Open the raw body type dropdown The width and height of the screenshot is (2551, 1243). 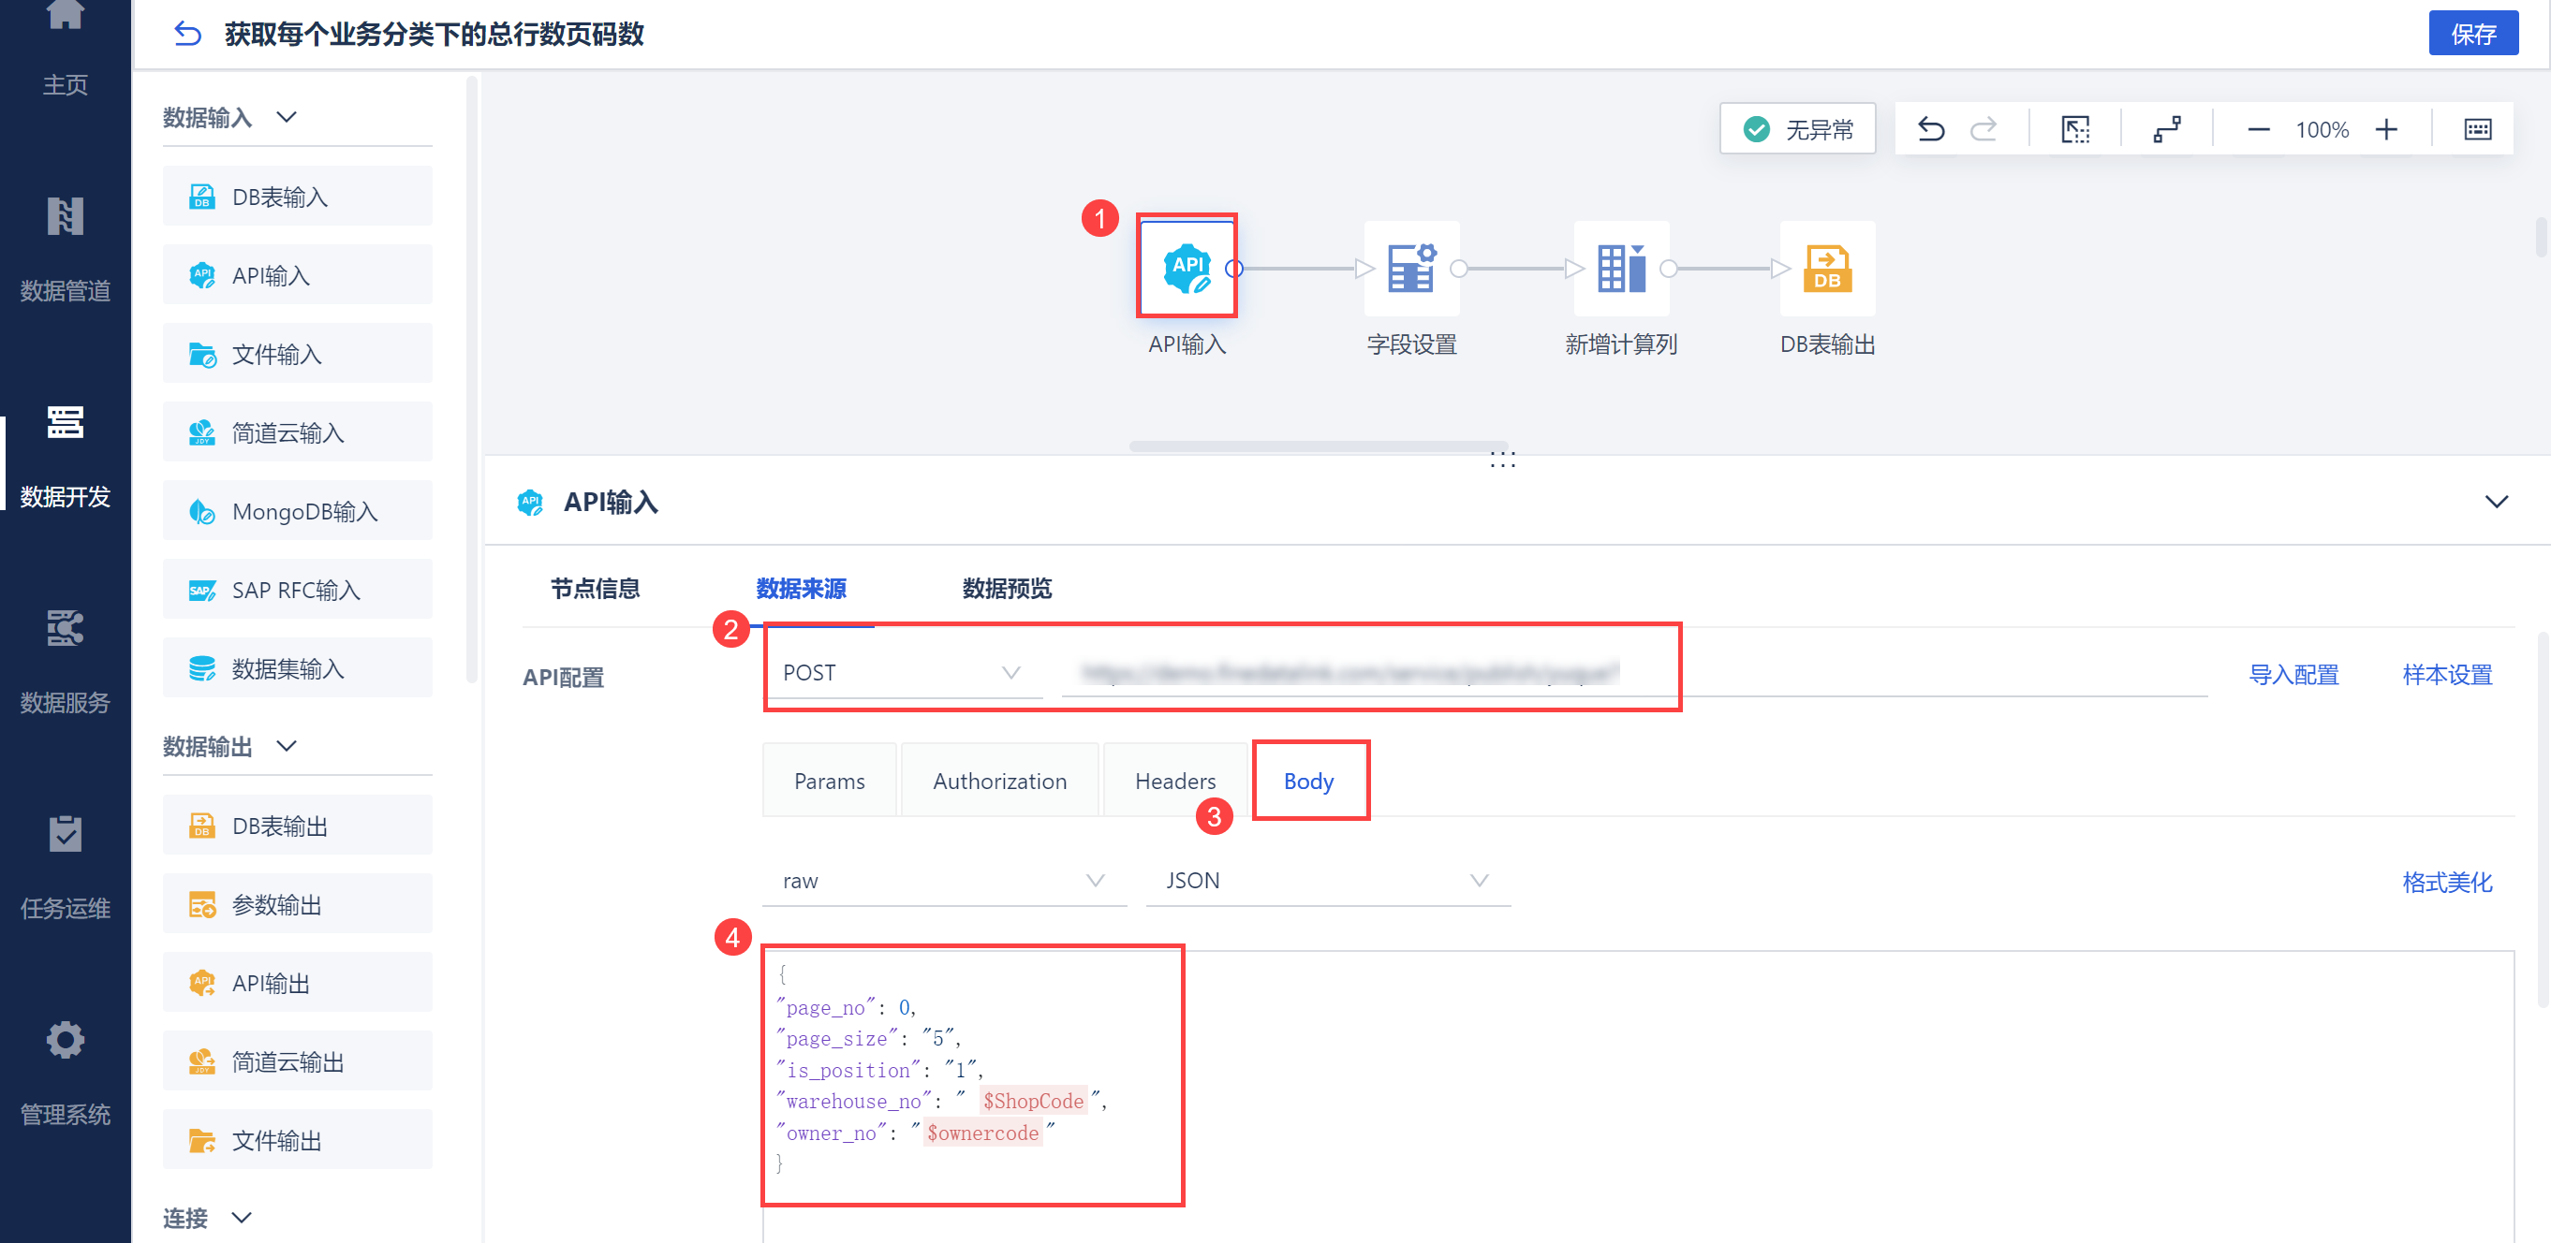click(943, 881)
